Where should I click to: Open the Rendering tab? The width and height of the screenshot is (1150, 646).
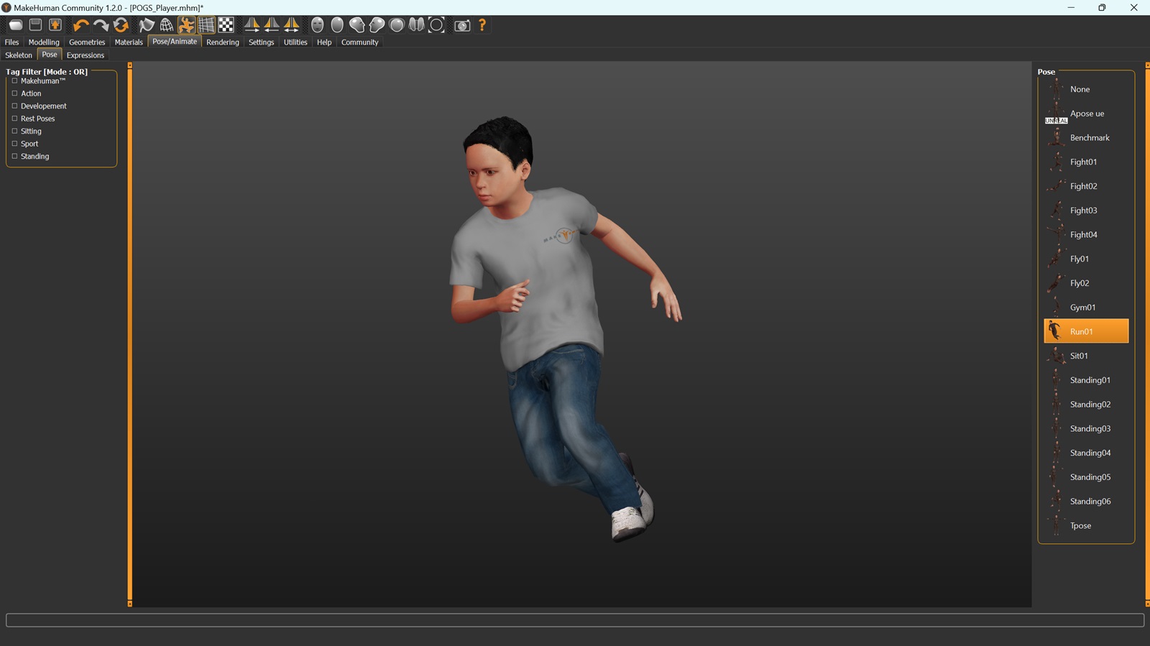pyautogui.click(x=223, y=42)
